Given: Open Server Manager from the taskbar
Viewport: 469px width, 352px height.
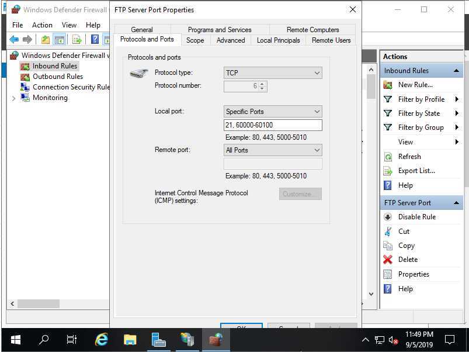Looking at the screenshot, I should click(158, 340).
